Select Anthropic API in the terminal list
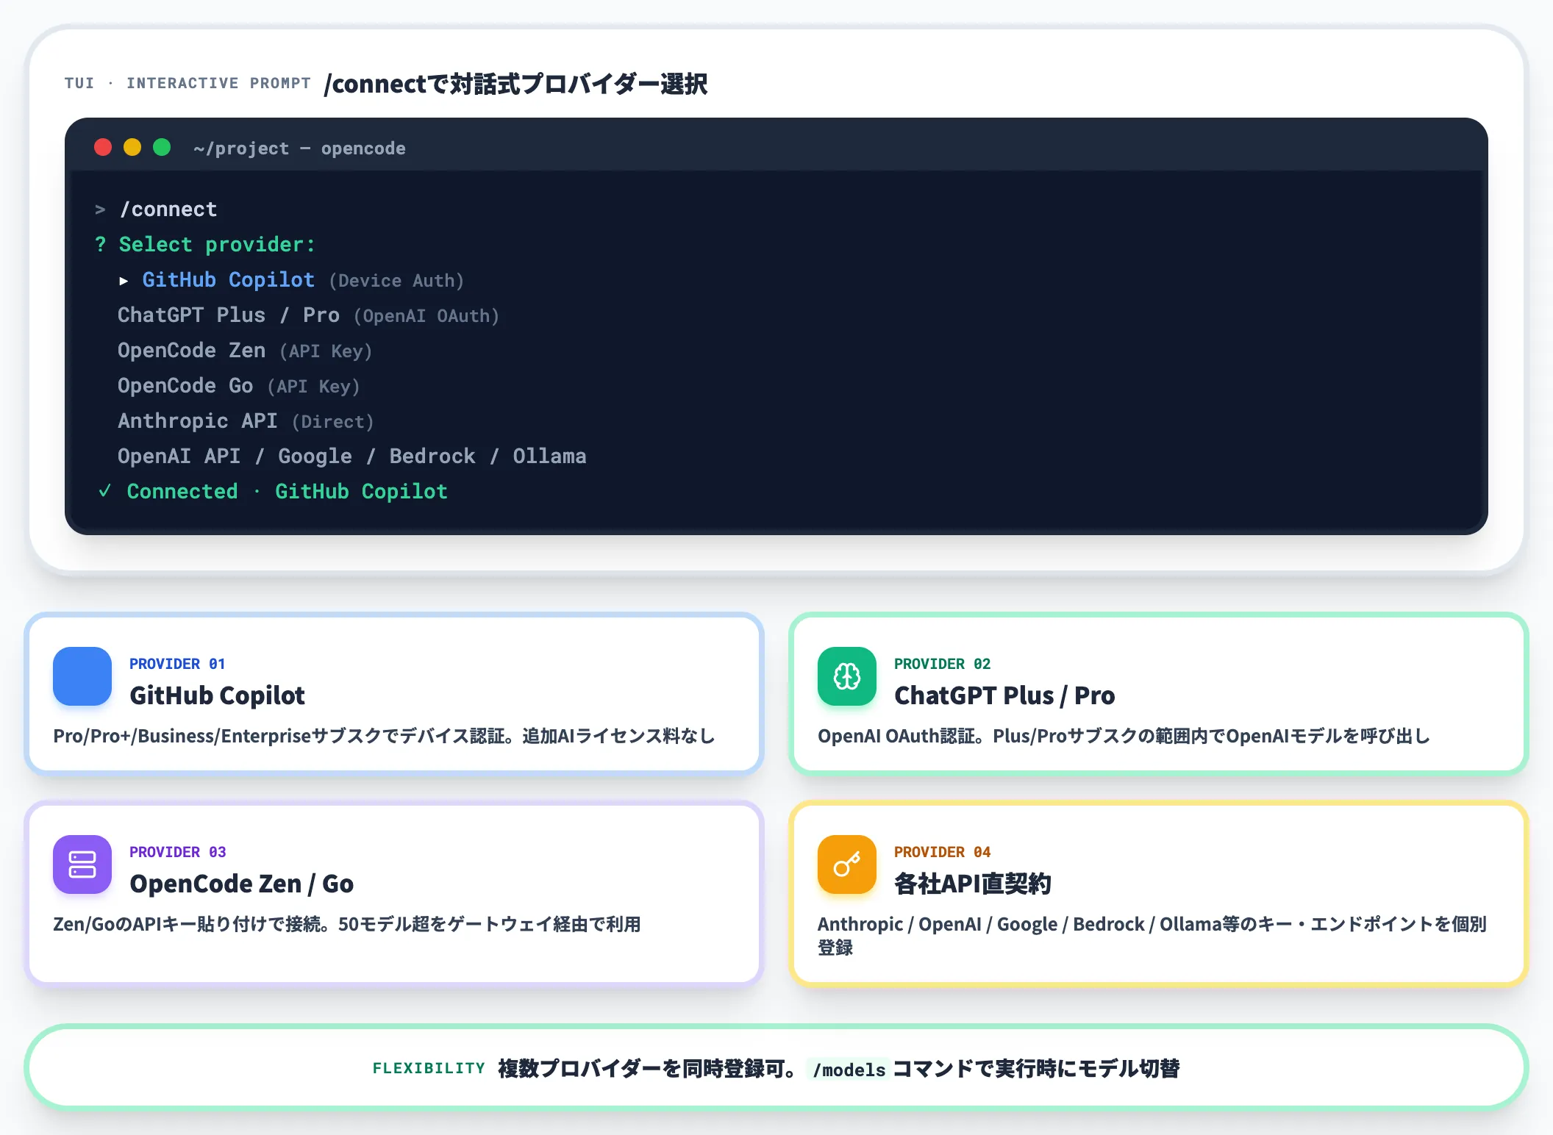 (198, 421)
